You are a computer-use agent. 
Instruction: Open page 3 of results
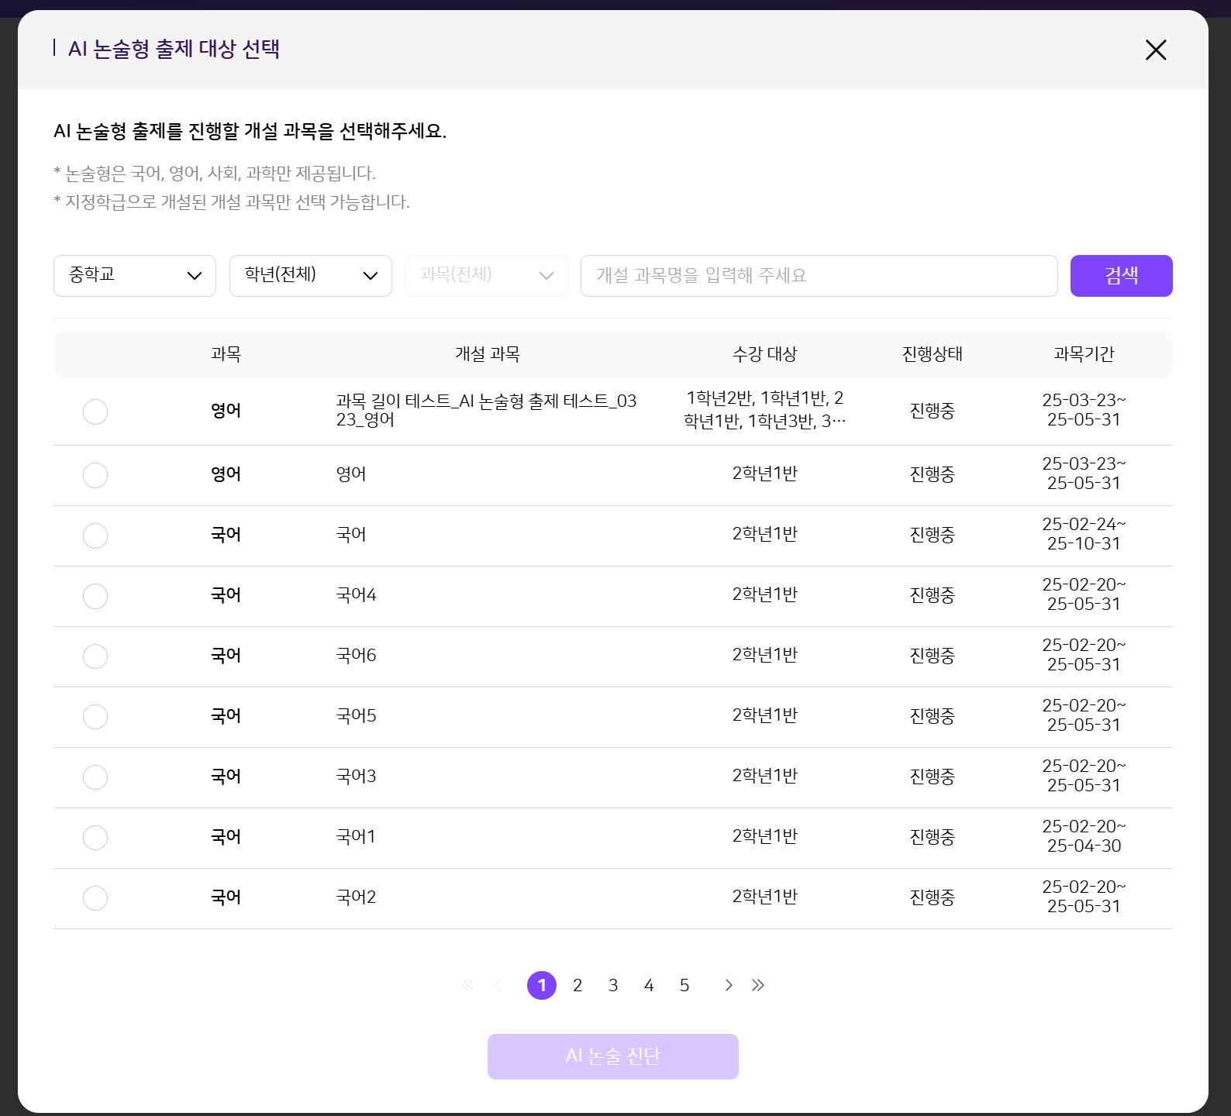pos(613,985)
